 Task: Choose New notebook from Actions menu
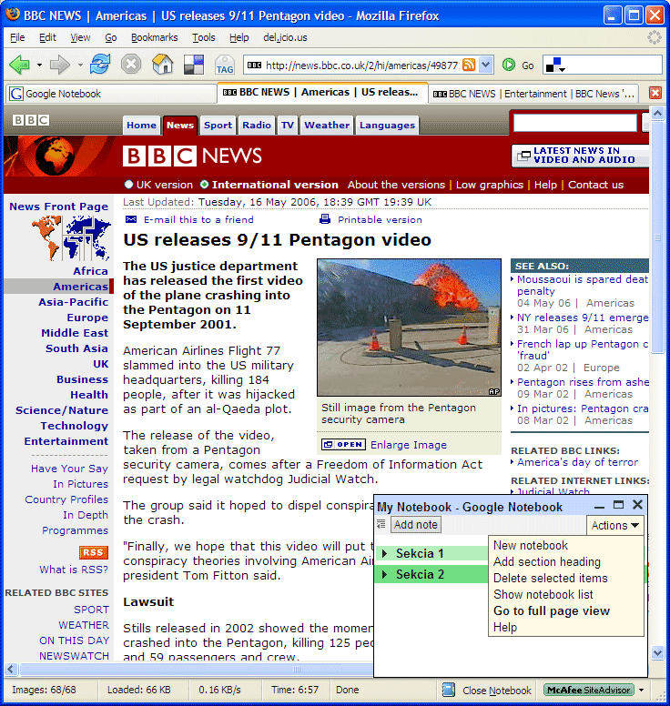(x=531, y=545)
